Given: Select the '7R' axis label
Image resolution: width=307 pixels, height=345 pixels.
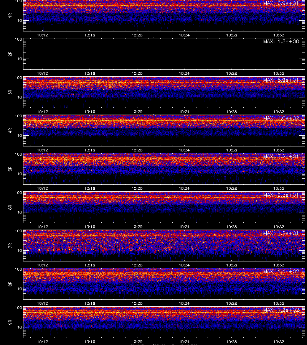Looking at the screenshot, I should tap(10, 246).
